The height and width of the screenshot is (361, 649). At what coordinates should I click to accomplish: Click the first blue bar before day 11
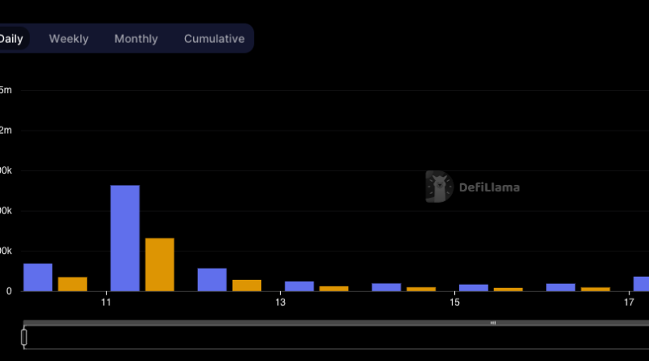pos(37,277)
